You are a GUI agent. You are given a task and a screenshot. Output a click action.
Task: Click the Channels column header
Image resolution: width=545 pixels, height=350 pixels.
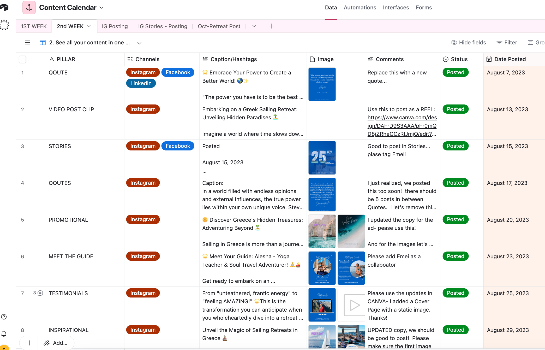tap(162, 59)
